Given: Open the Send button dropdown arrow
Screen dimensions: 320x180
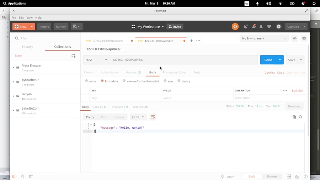Looking at the screenshot, I should 280,60.
